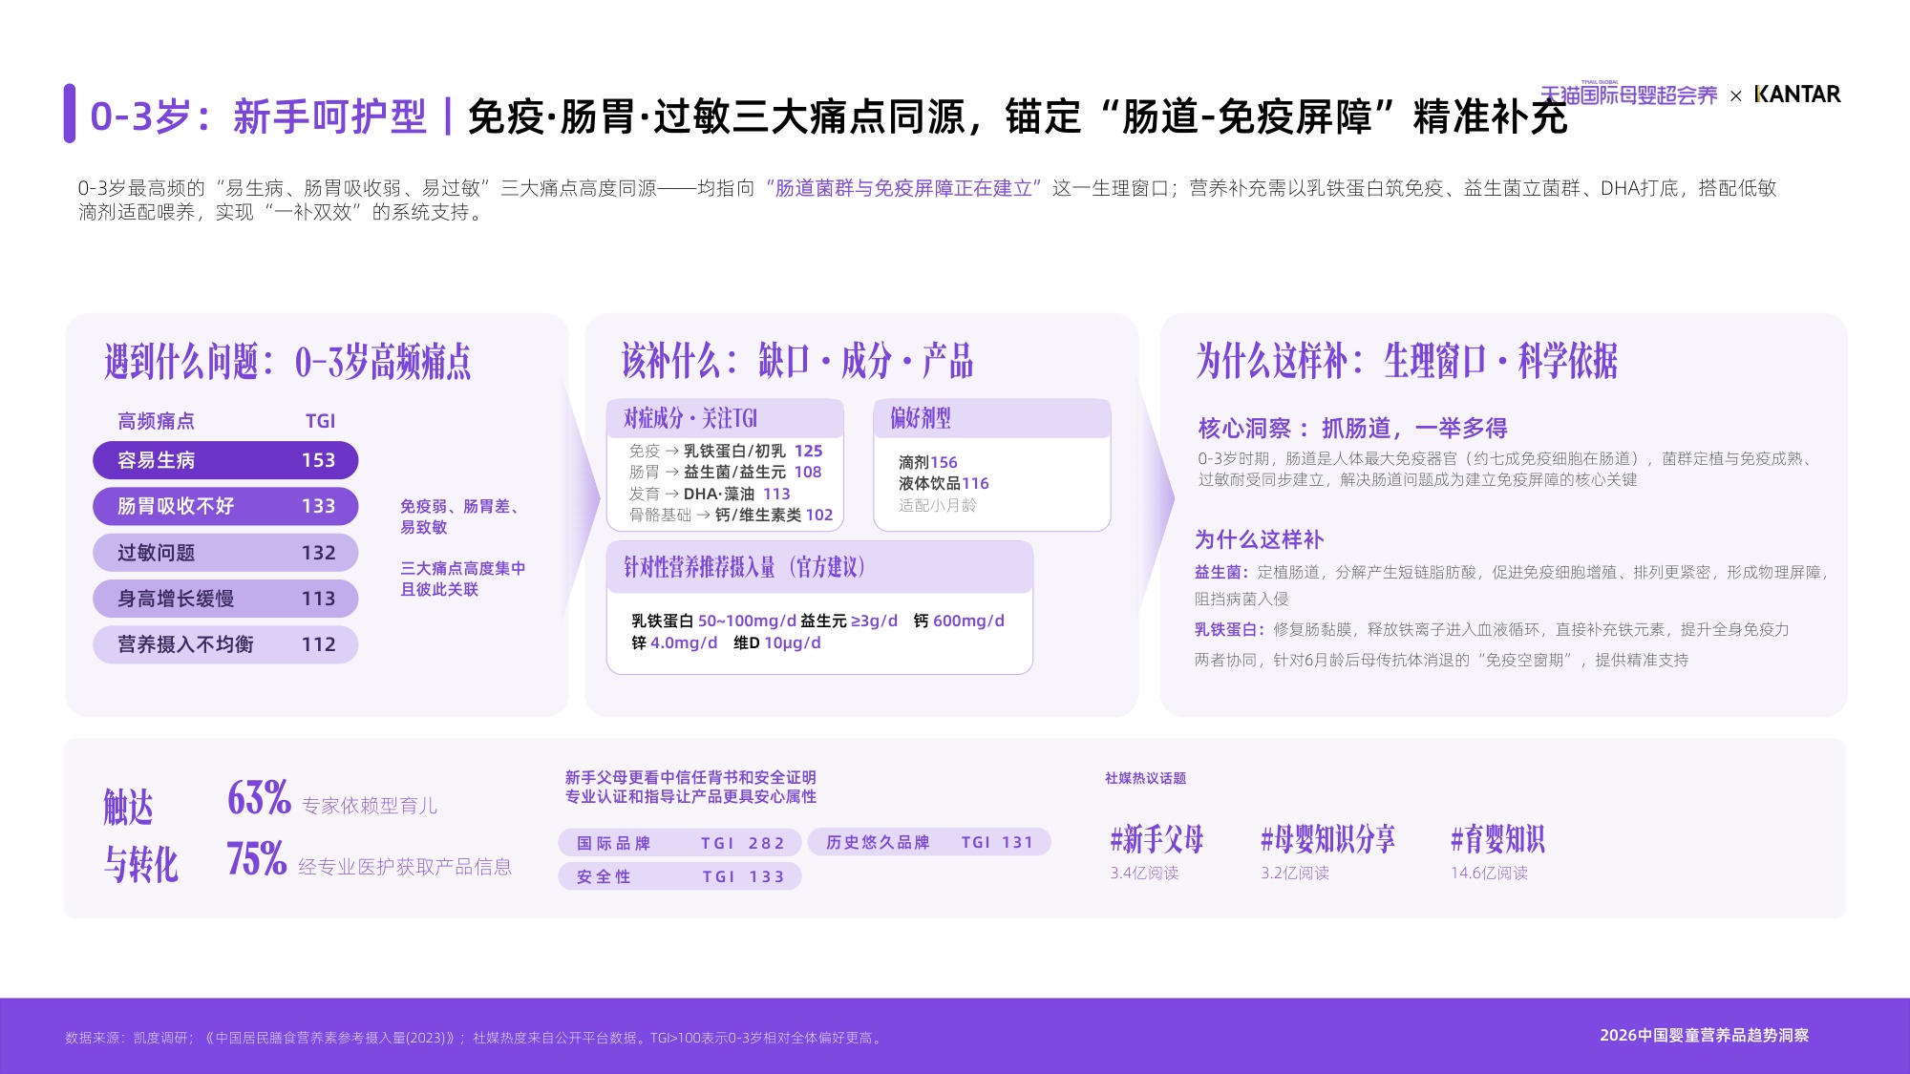This screenshot has width=1910, height=1074.
Task: Click the 钙 600mg/d dosage
Action: [959, 621]
